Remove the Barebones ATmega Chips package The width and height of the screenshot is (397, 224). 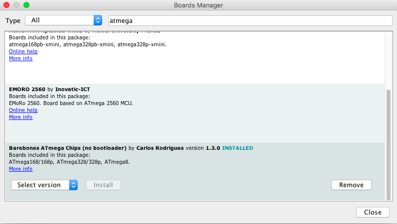[x=351, y=185]
